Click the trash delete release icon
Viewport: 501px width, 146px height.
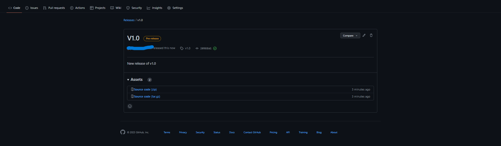[371, 35]
